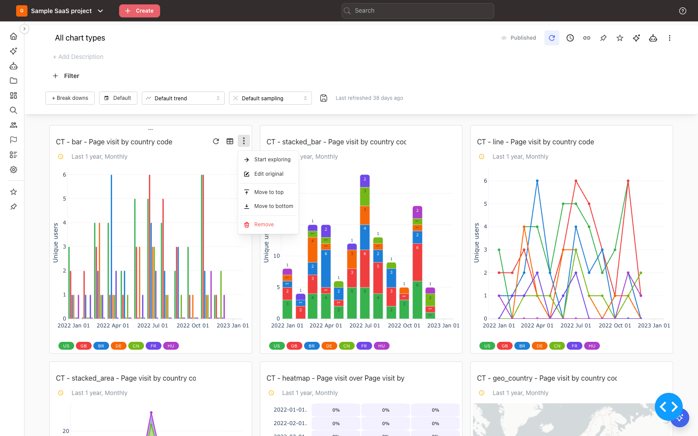Toggle the red GB swatch in stacked bar legend
This screenshot has height=436, width=698.
click(x=294, y=346)
